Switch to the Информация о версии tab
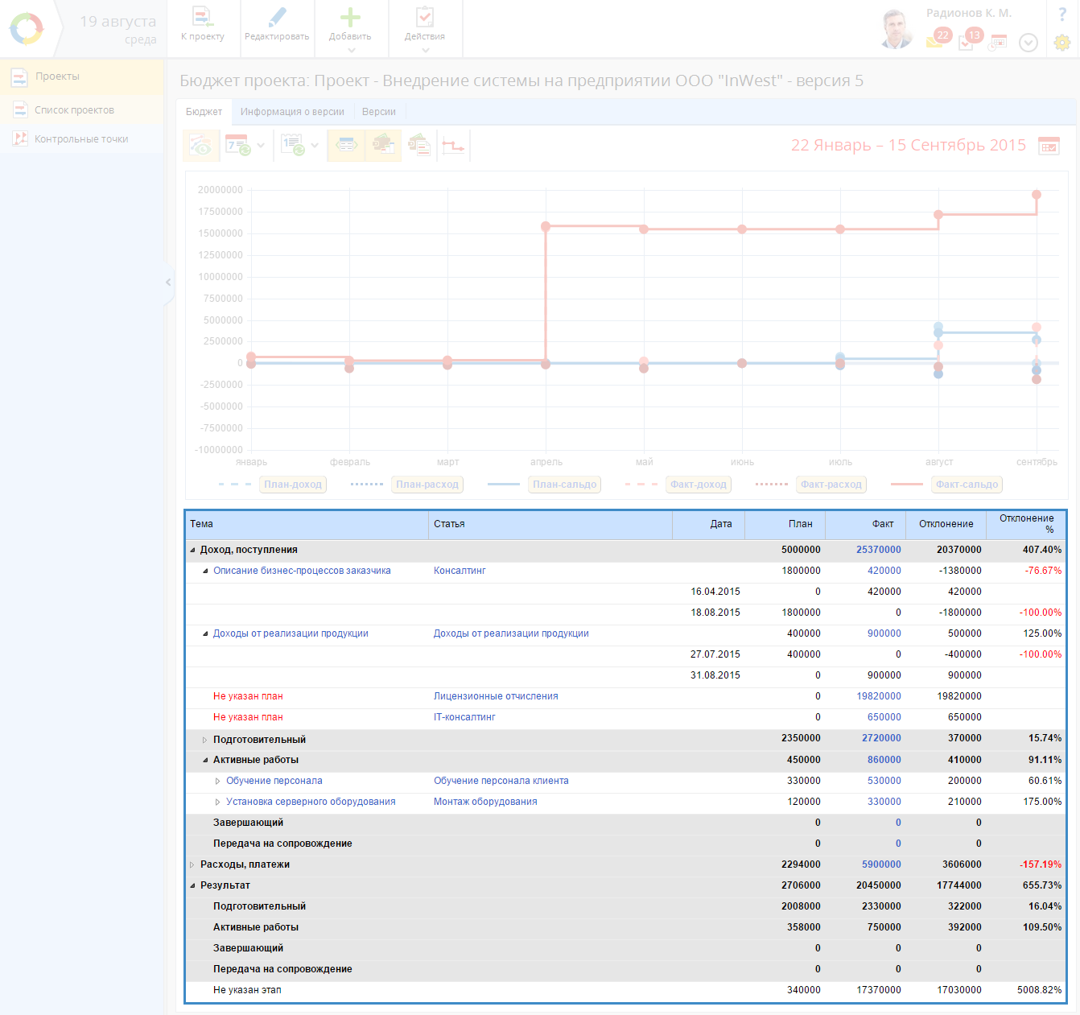 click(292, 112)
